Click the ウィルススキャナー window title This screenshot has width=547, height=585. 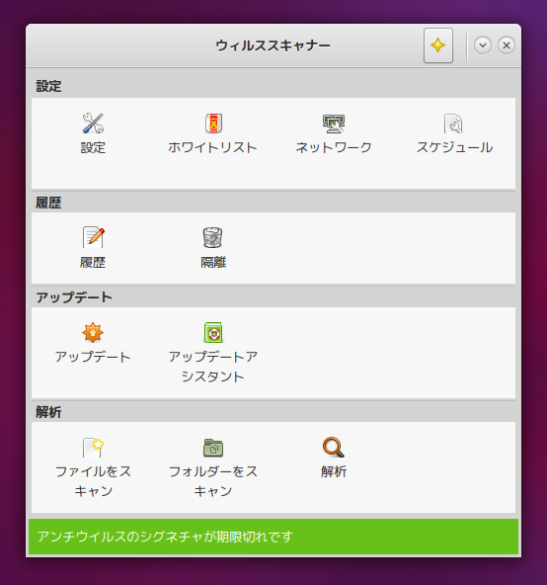click(x=273, y=45)
